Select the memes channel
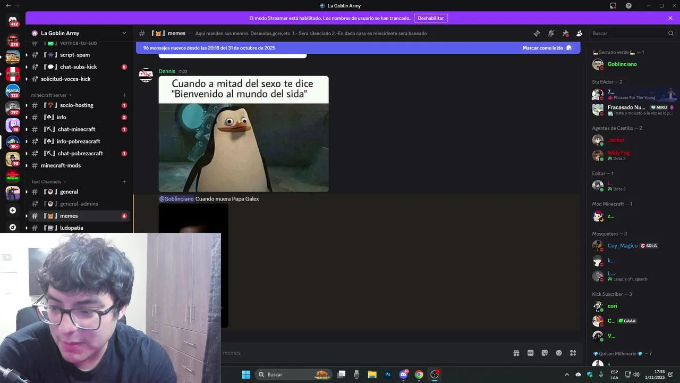Image resolution: width=680 pixels, height=383 pixels. pyautogui.click(x=80, y=216)
